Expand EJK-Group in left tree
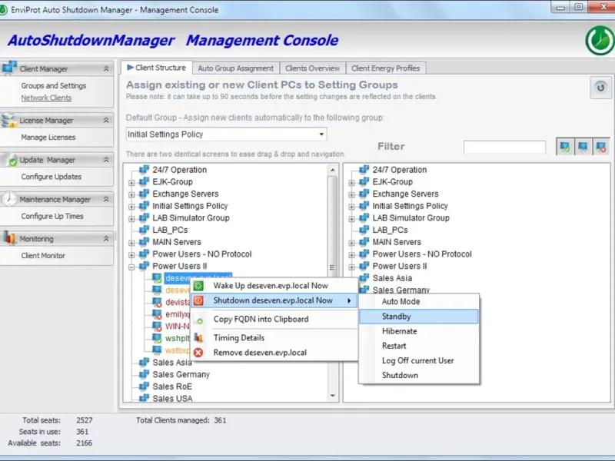This screenshot has height=461, width=615. click(131, 183)
